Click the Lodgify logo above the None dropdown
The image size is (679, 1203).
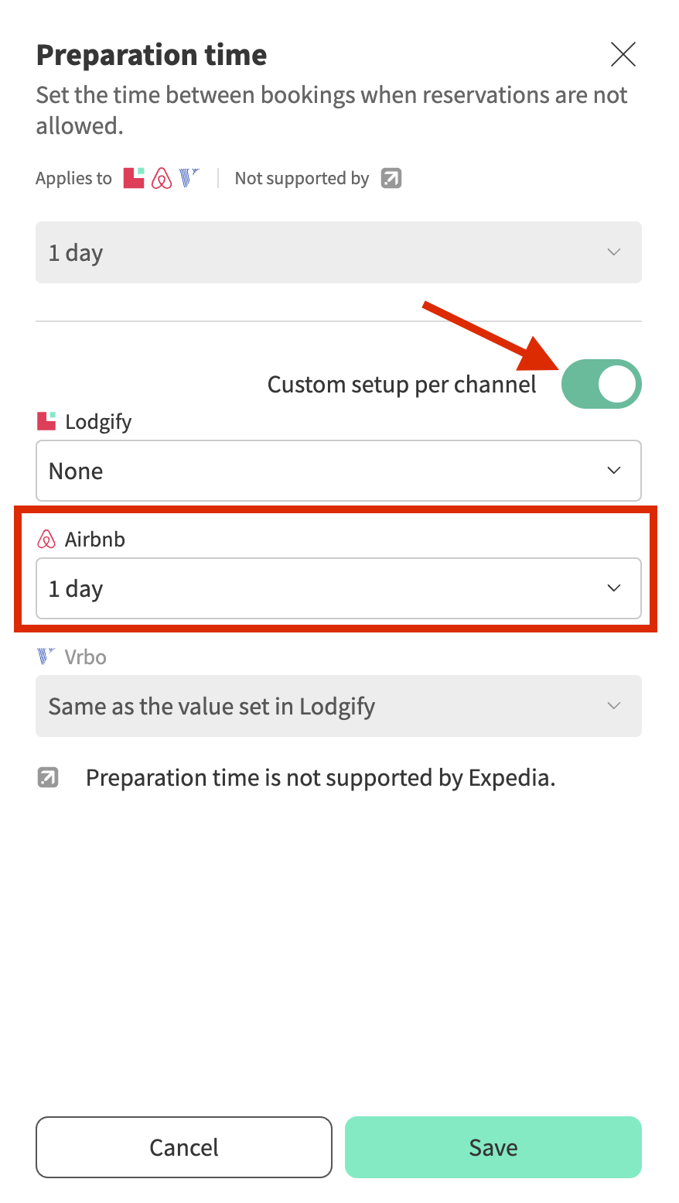pos(46,422)
